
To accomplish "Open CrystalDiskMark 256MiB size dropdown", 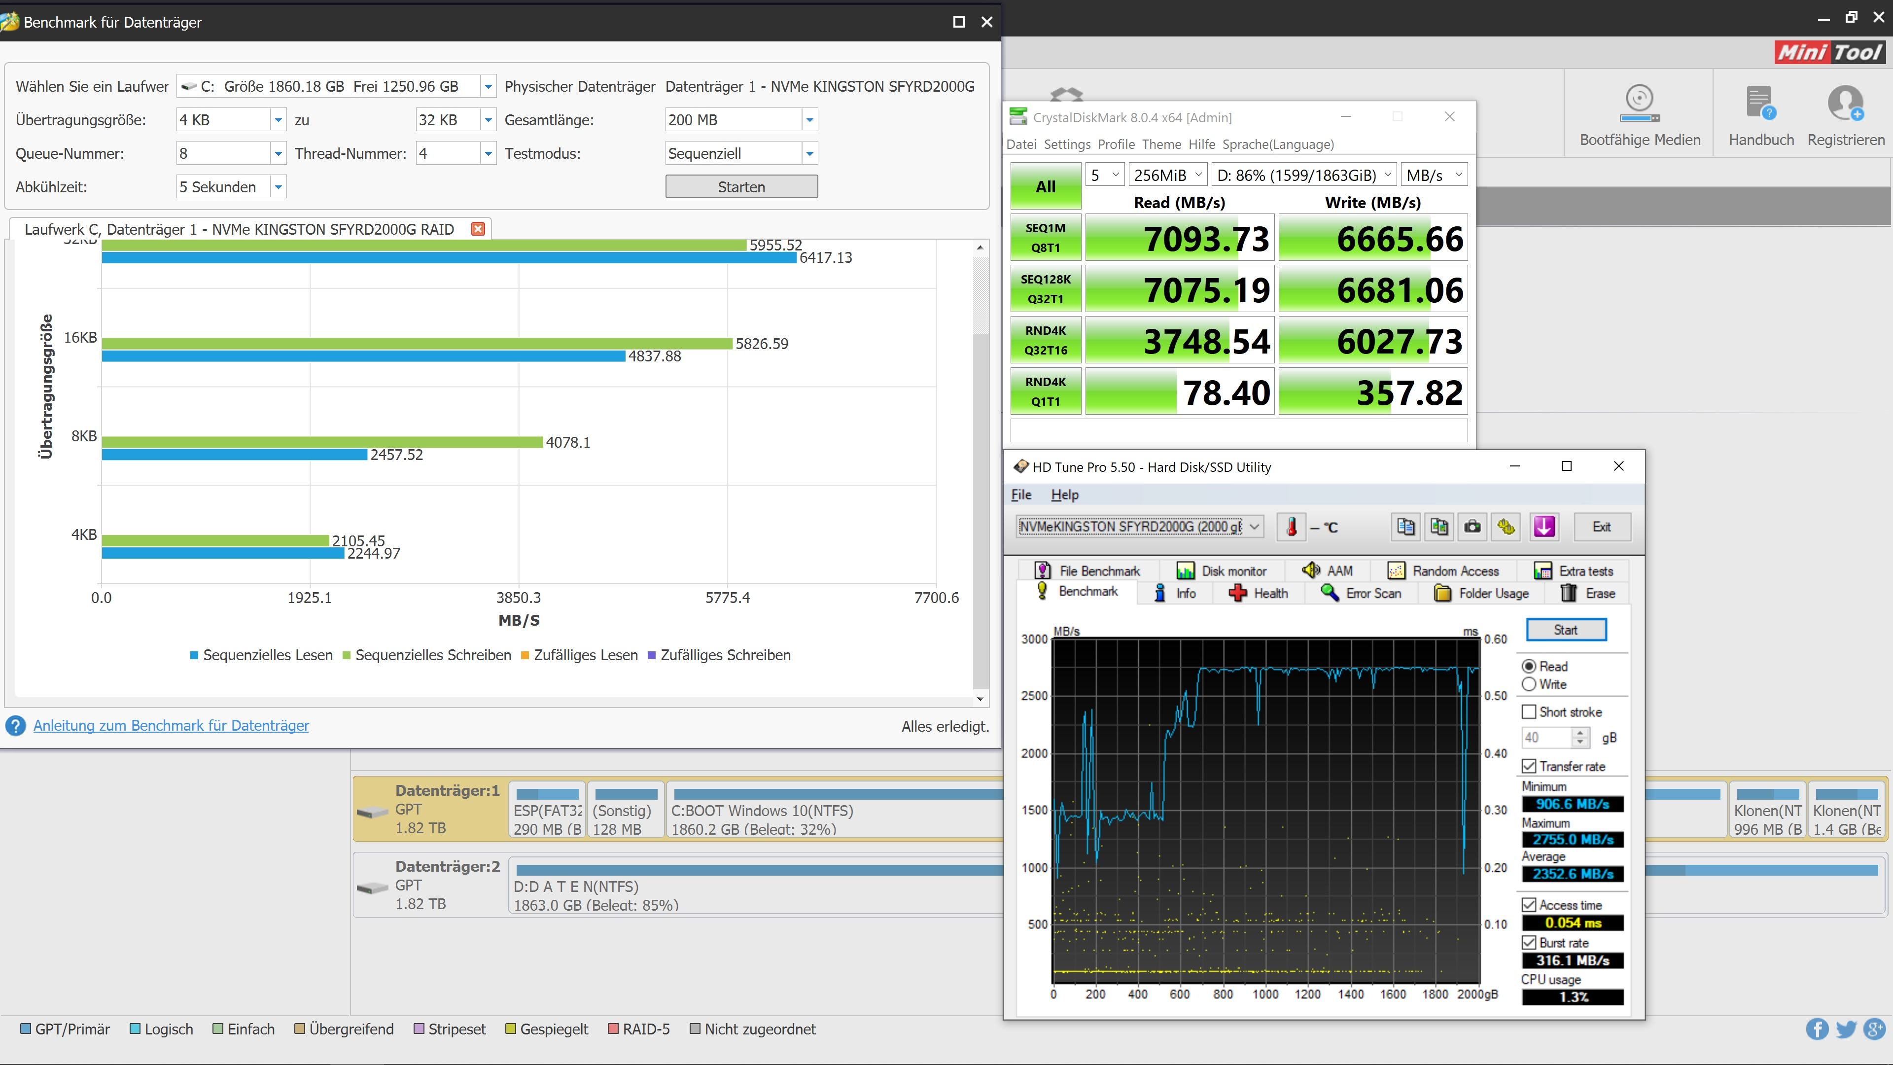I will [1168, 175].
